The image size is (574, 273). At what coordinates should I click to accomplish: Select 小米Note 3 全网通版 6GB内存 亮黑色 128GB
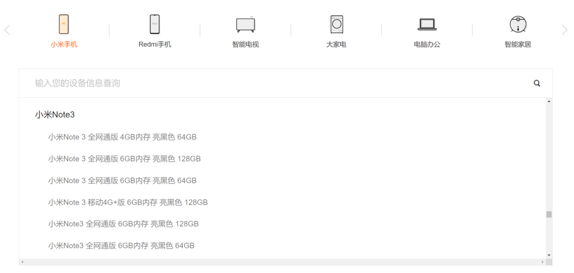click(124, 159)
